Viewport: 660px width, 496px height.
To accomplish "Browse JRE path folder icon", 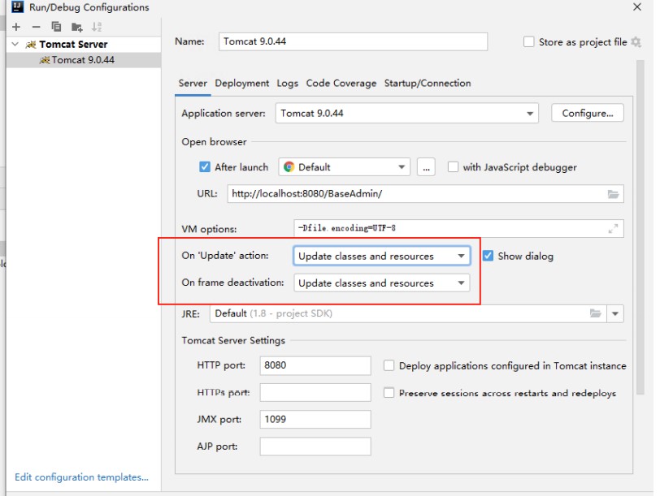I will (595, 313).
